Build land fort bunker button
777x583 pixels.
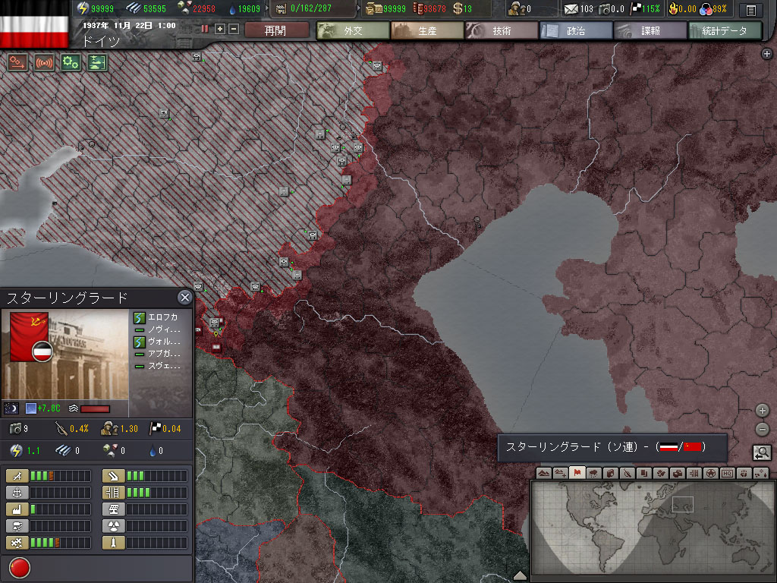click(x=17, y=526)
